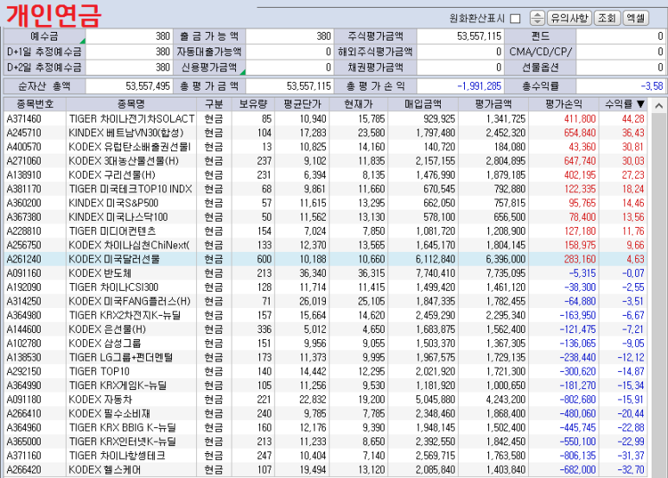Click the D+1일 추정예수금 value field
The width and height of the screenshot is (668, 478).
(129, 52)
